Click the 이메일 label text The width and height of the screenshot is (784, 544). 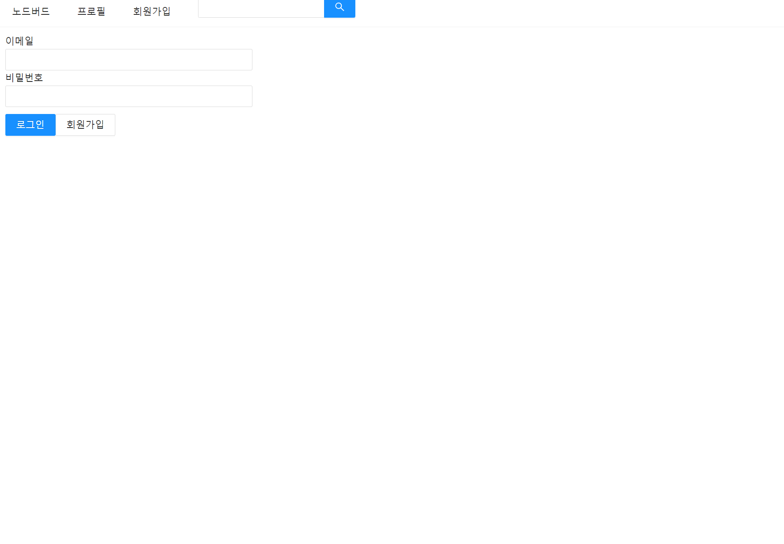[19, 41]
